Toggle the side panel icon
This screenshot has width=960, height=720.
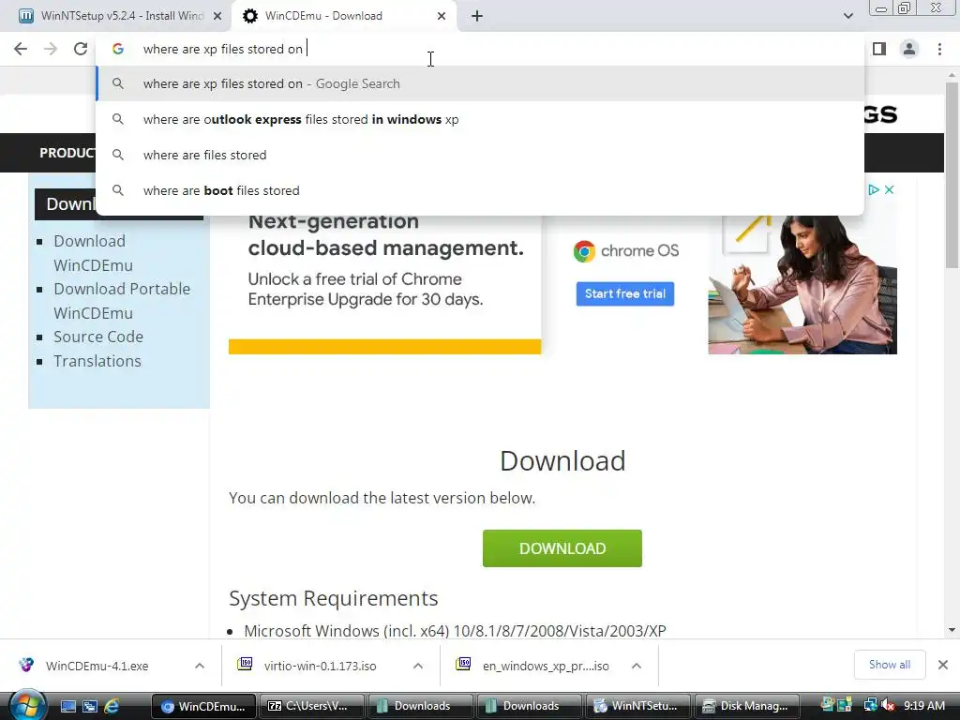tap(879, 49)
